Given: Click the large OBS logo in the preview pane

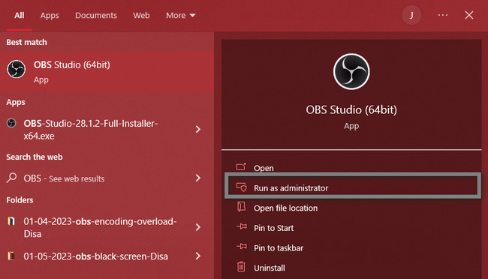Looking at the screenshot, I should [x=351, y=71].
